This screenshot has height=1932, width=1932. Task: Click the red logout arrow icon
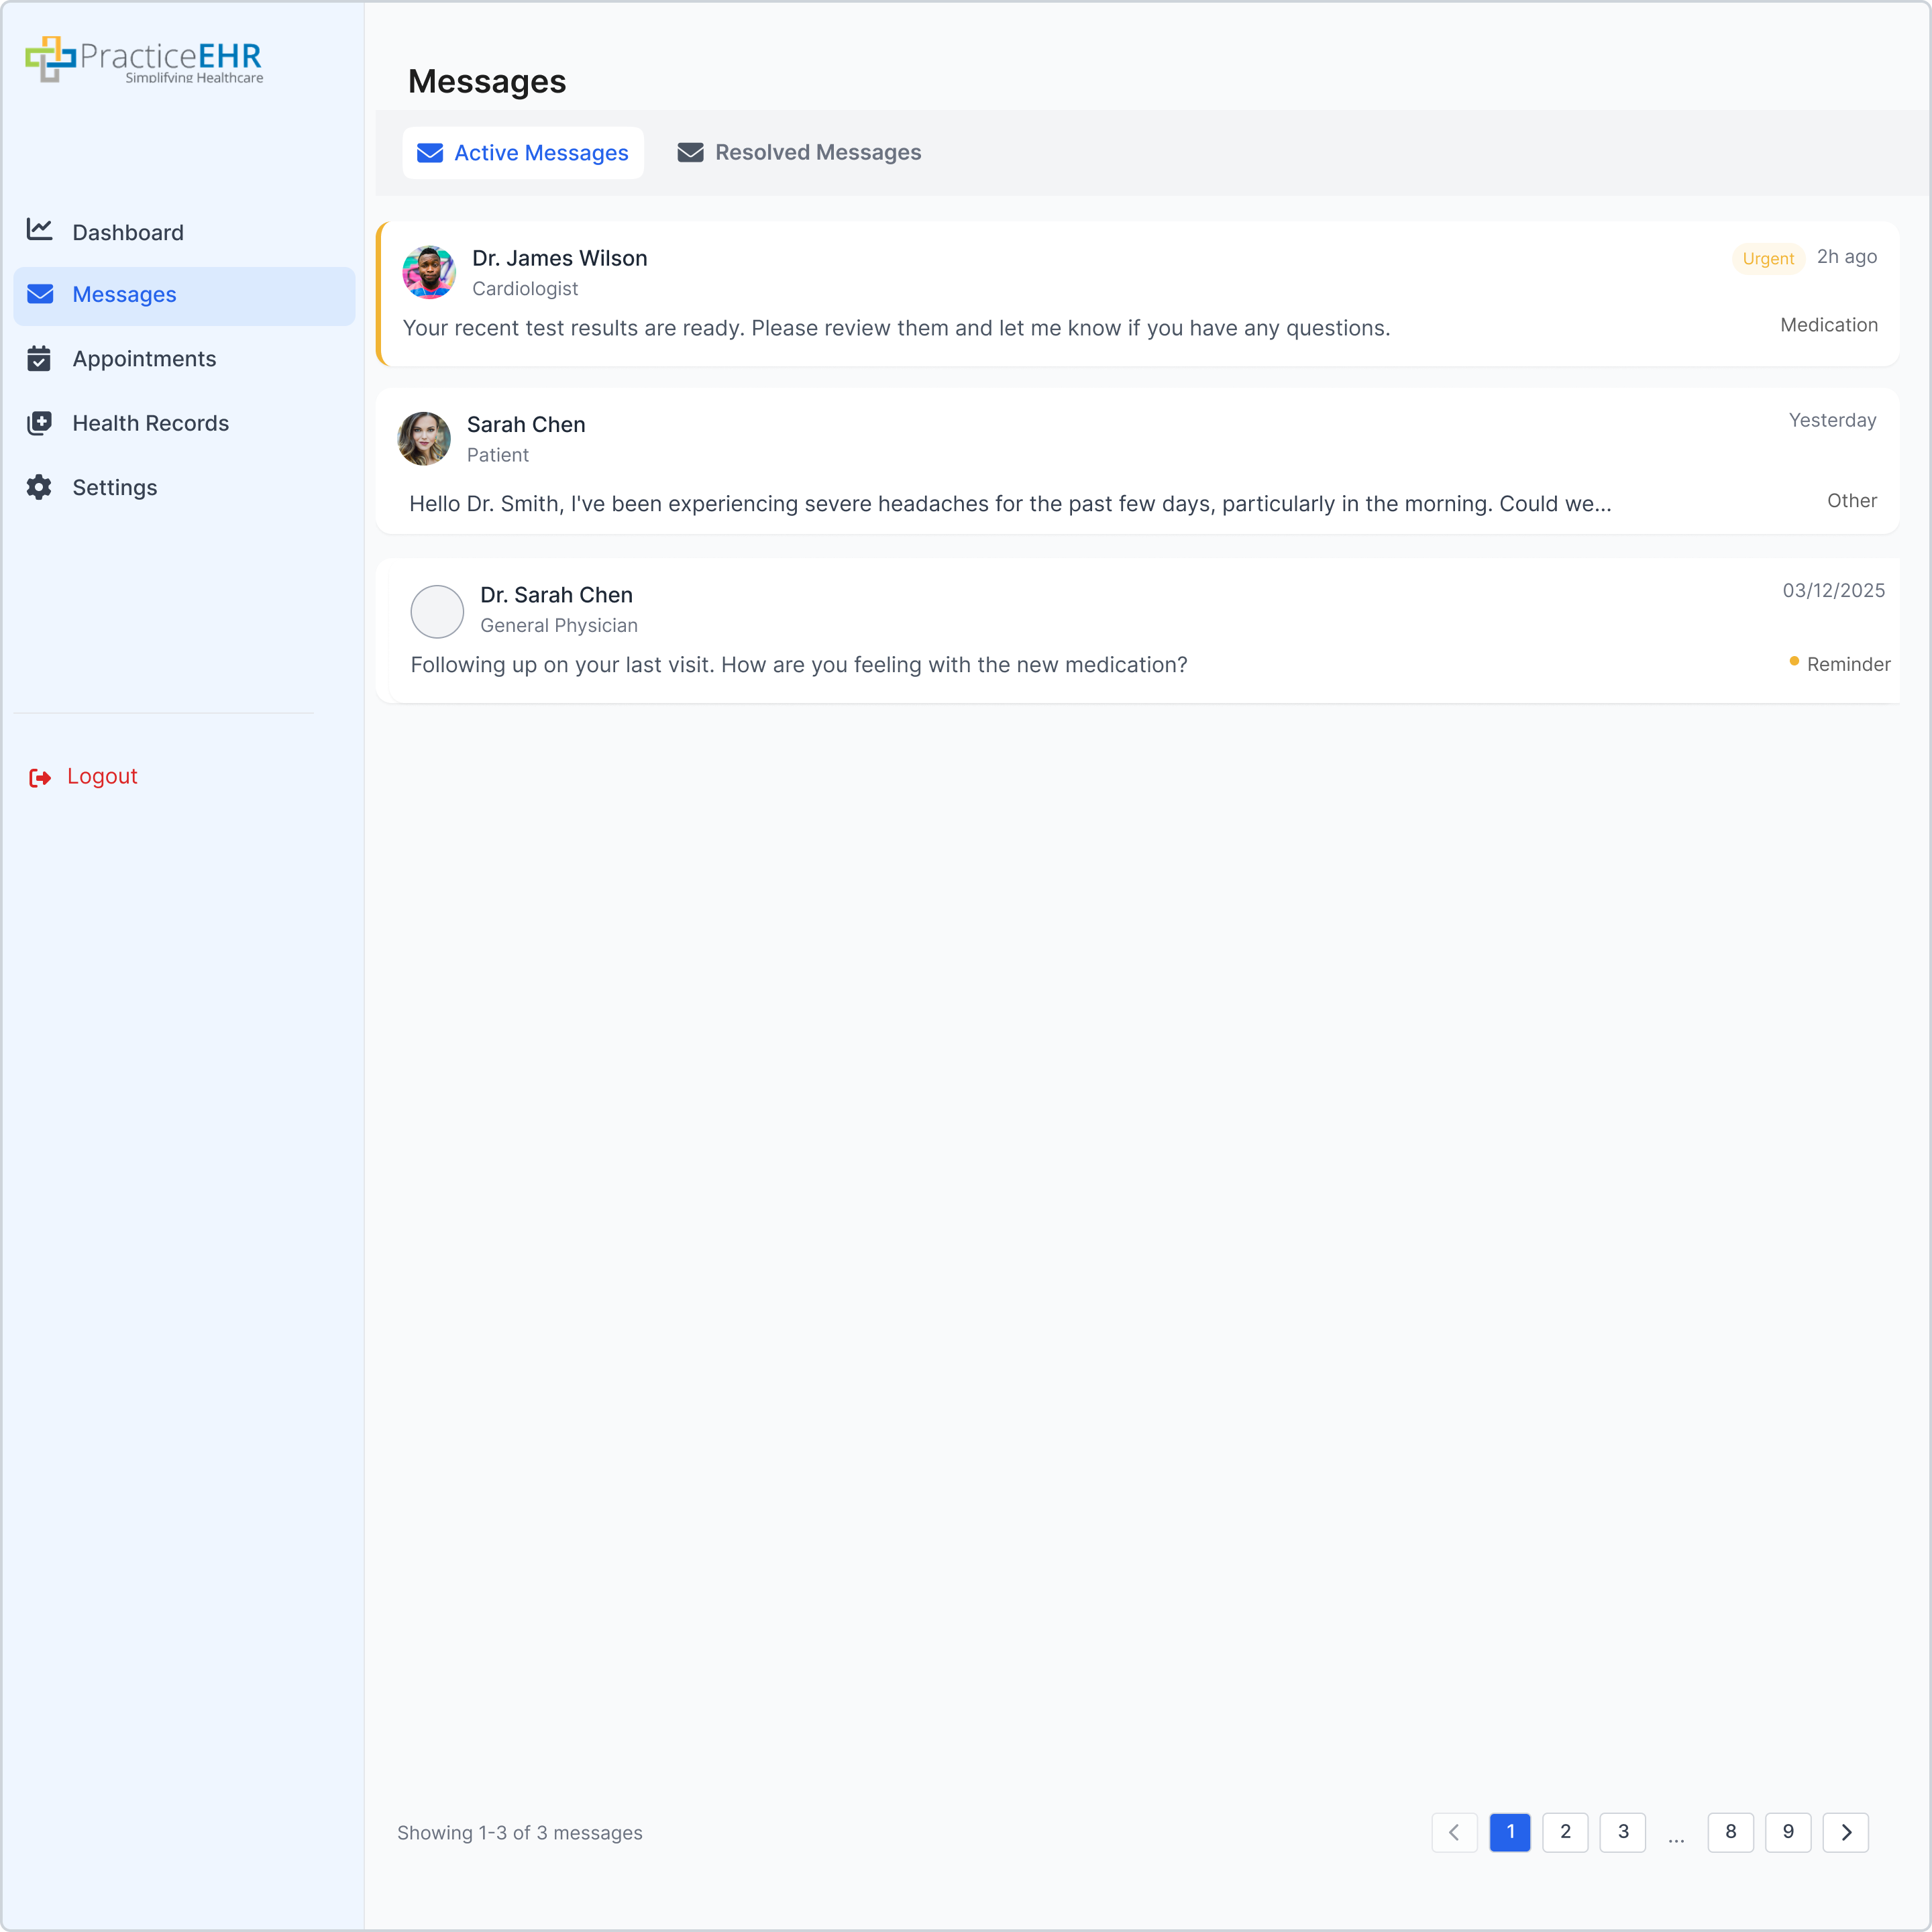(40, 777)
